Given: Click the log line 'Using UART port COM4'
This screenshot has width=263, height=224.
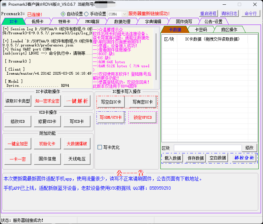Looking at the screenshot, I should tap(27, 49).
